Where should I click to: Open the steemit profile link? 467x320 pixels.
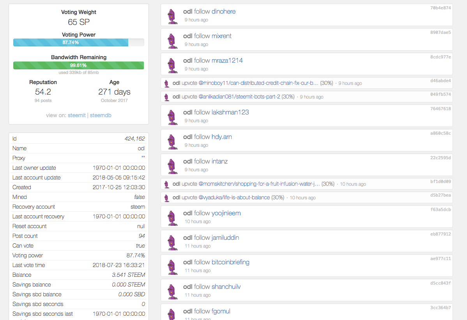click(x=76, y=115)
